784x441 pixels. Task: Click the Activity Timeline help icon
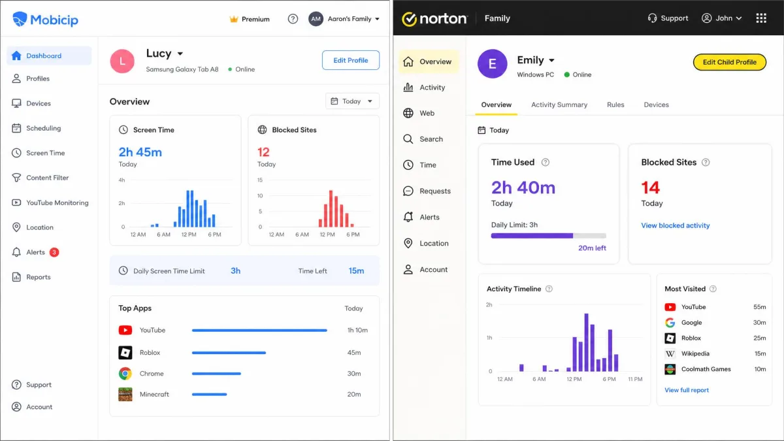coord(549,289)
